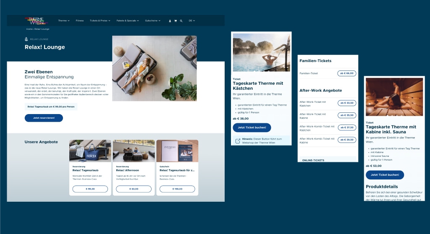Open the thermal pool ticket photo
Viewport: 430px width, 234px height.
(x=261, y=52)
